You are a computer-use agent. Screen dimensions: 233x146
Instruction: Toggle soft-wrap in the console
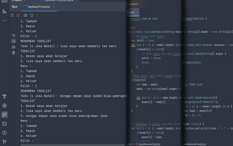pyautogui.click(x=13, y=35)
